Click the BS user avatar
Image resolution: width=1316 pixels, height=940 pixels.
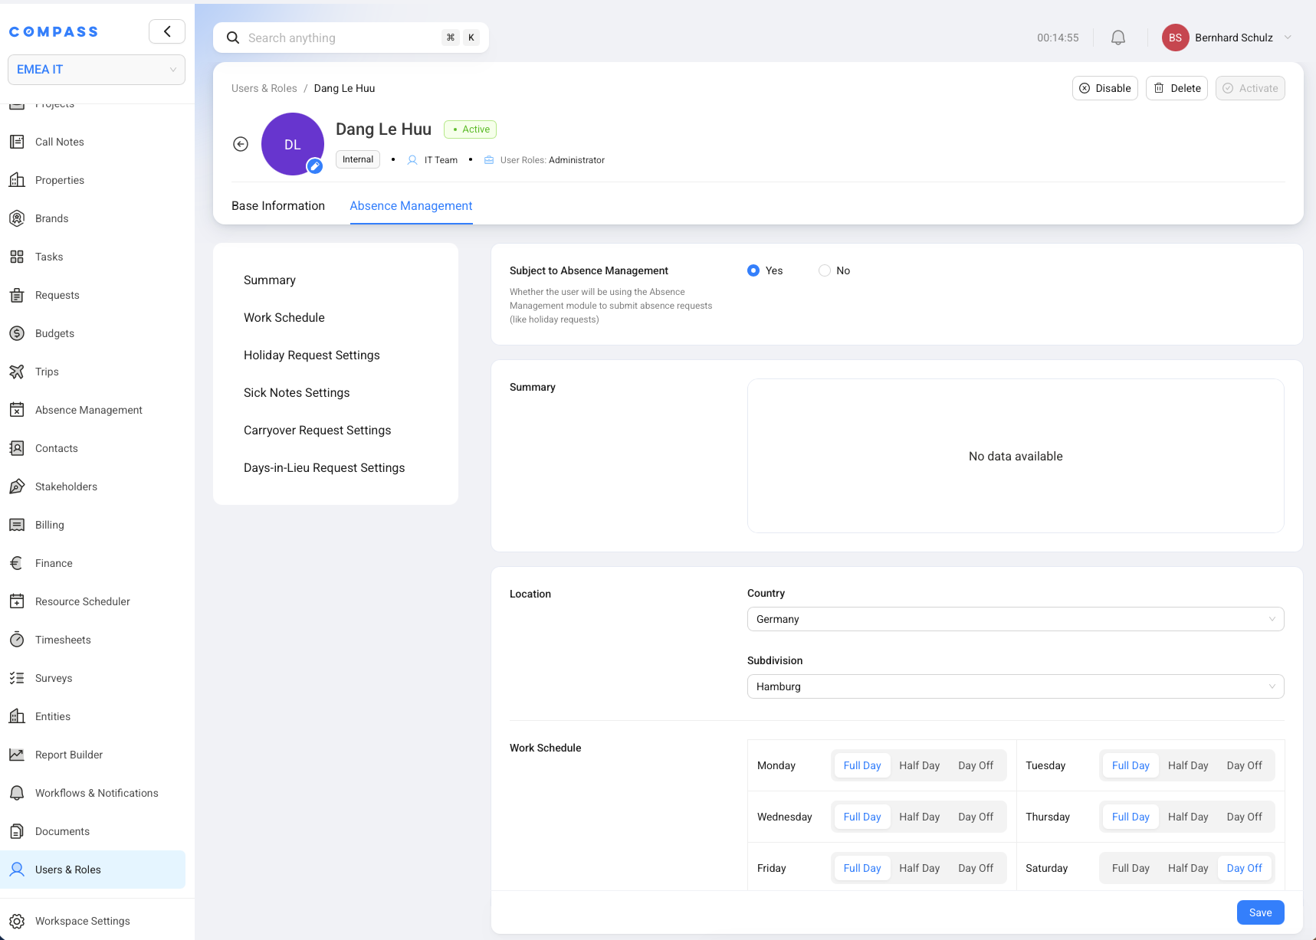tap(1175, 38)
